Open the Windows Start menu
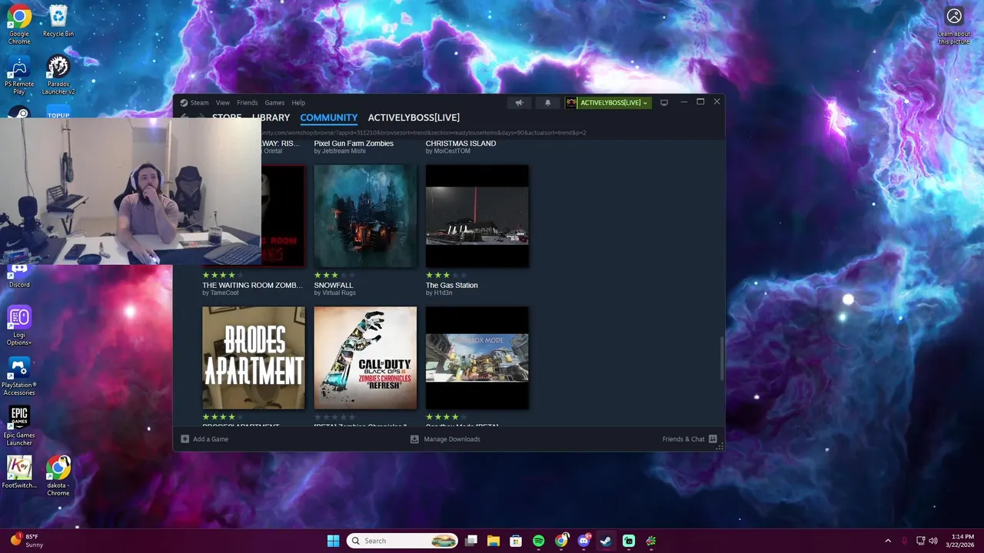Screen dimensions: 984x553 [333, 541]
